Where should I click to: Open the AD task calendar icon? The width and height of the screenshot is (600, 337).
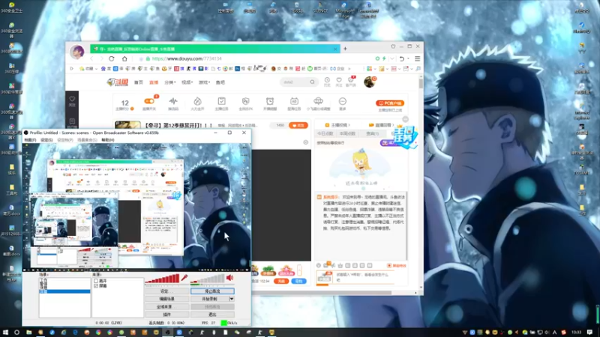pyautogui.click(x=294, y=101)
